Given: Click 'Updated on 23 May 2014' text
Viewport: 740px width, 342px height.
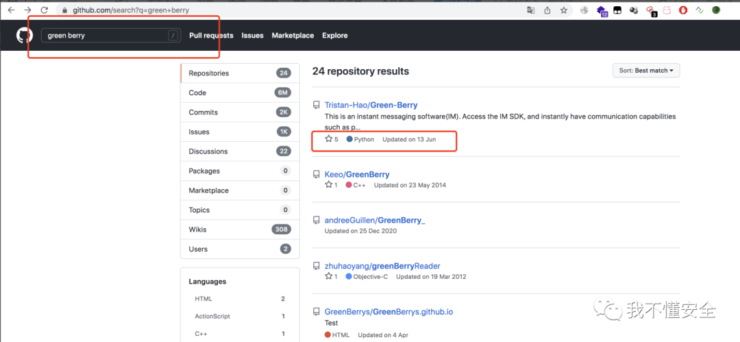Looking at the screenshot, I should coord(410,185).
